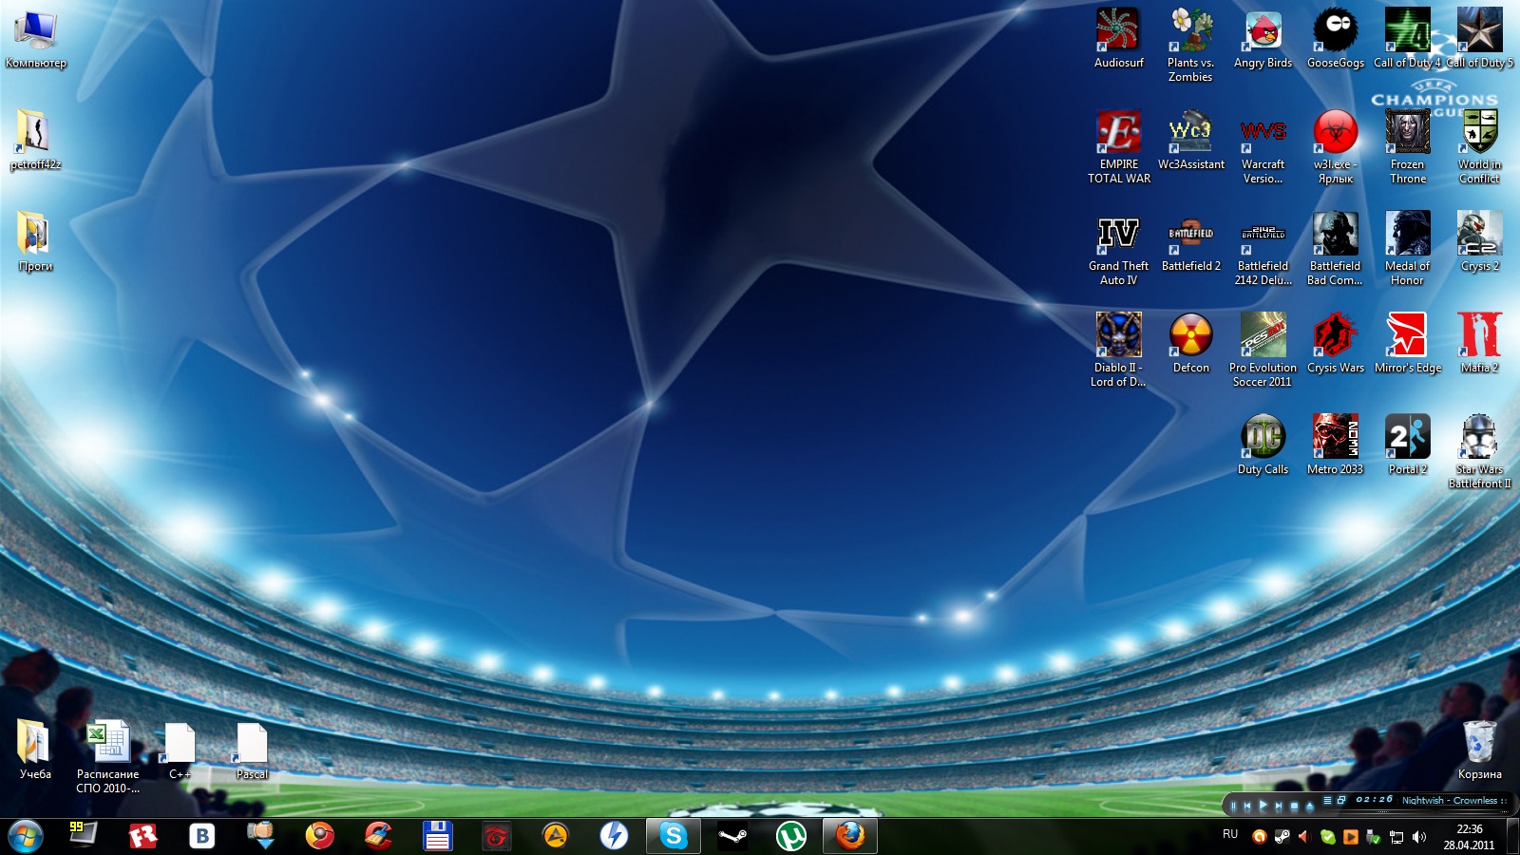Image resolution: width=1520 pixels, height=855 pixels.
Task: Click the Корзина recycle bin icon
Action: [1480, 750]
